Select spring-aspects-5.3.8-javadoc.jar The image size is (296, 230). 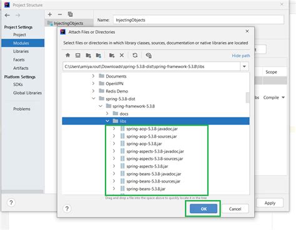point(155,151)
